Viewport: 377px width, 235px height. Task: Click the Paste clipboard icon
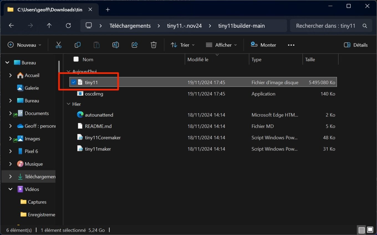click(96, 45)
